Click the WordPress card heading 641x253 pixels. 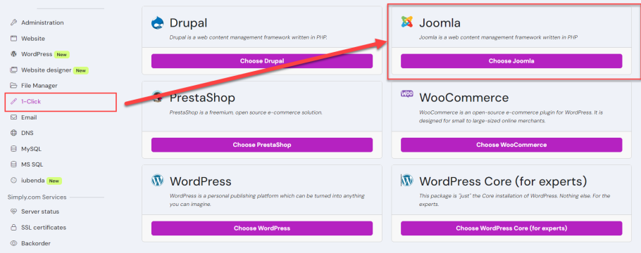click(200, 181)
